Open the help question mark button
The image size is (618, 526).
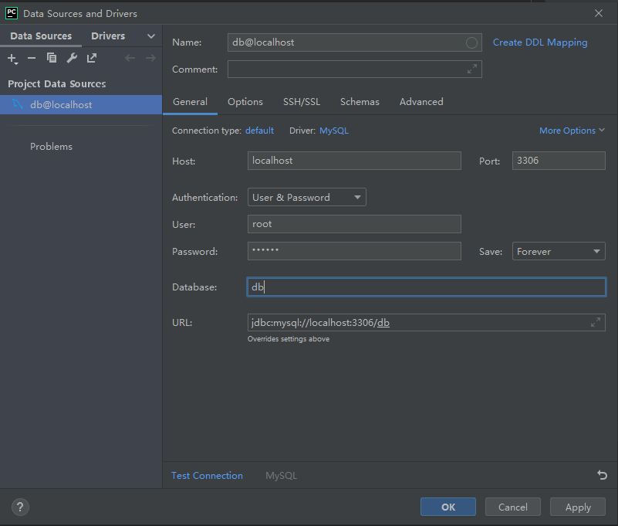[20, 507]
